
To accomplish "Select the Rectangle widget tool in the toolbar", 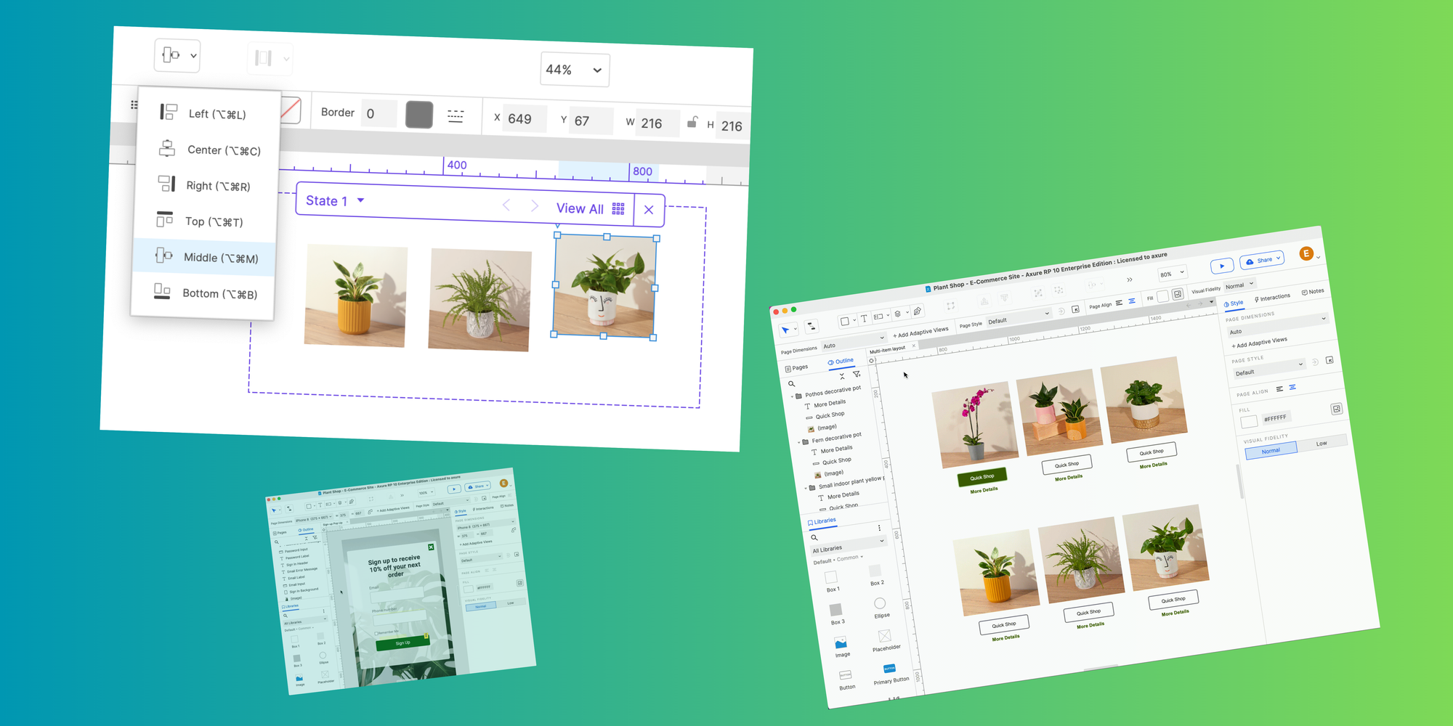I will pyautogui.click(x=845, y=319).
